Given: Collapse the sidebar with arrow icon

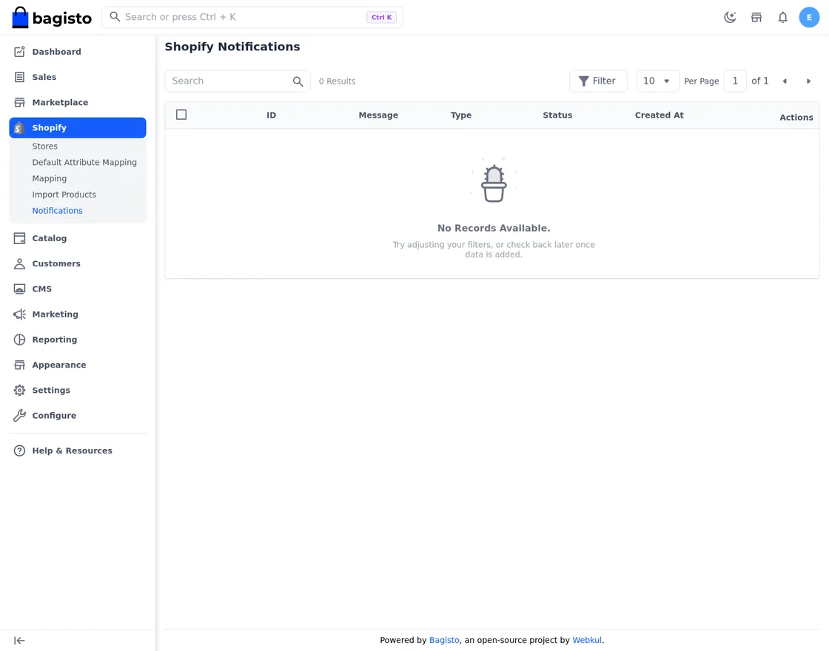Looking at the screenshot, I should [19, 641].
